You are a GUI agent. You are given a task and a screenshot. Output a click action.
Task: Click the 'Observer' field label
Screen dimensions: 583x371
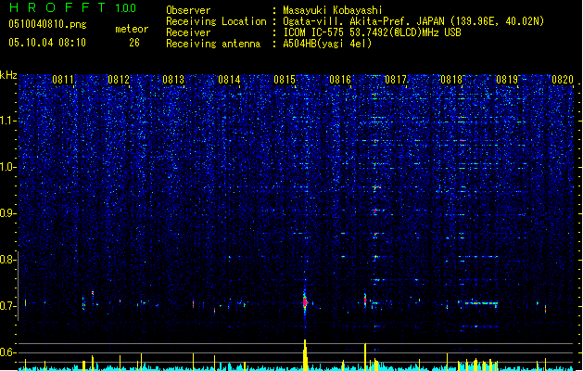point(188,10)
